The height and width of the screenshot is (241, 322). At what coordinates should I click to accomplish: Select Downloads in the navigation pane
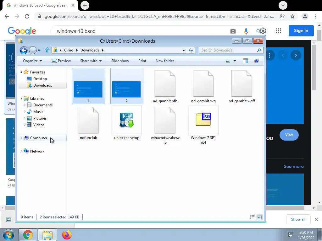pos(42,85)
